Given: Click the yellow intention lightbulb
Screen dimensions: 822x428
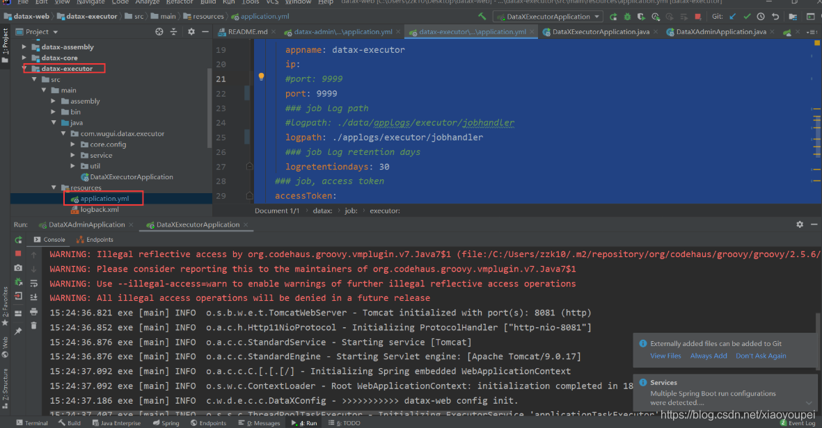Looking at the screenshot, I should [x=261, y=77].
